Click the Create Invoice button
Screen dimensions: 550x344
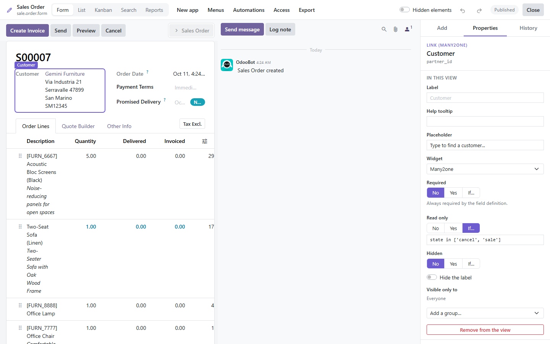click(x=27, y=31)
